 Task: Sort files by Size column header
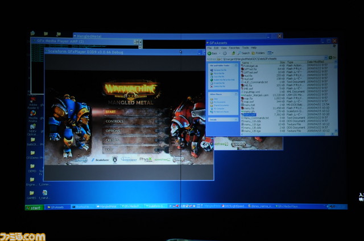[282, 62]
